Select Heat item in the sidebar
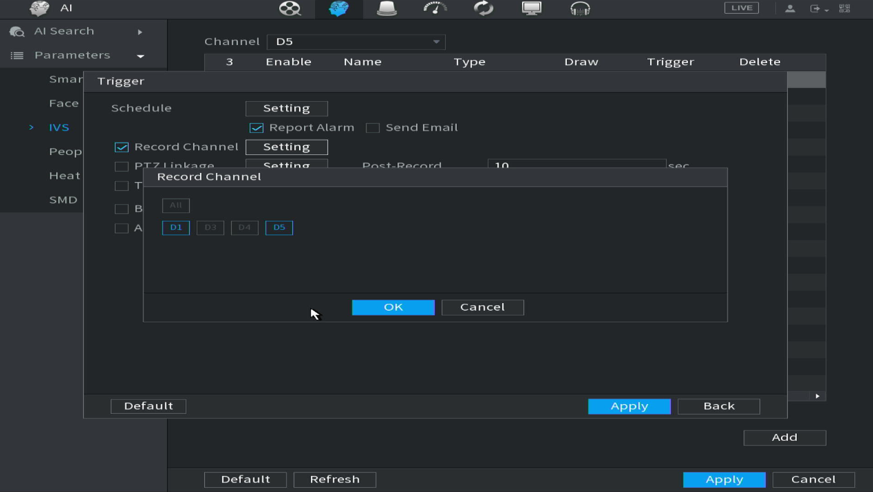The height and width of the screenshot is (492, 873). 64,176
